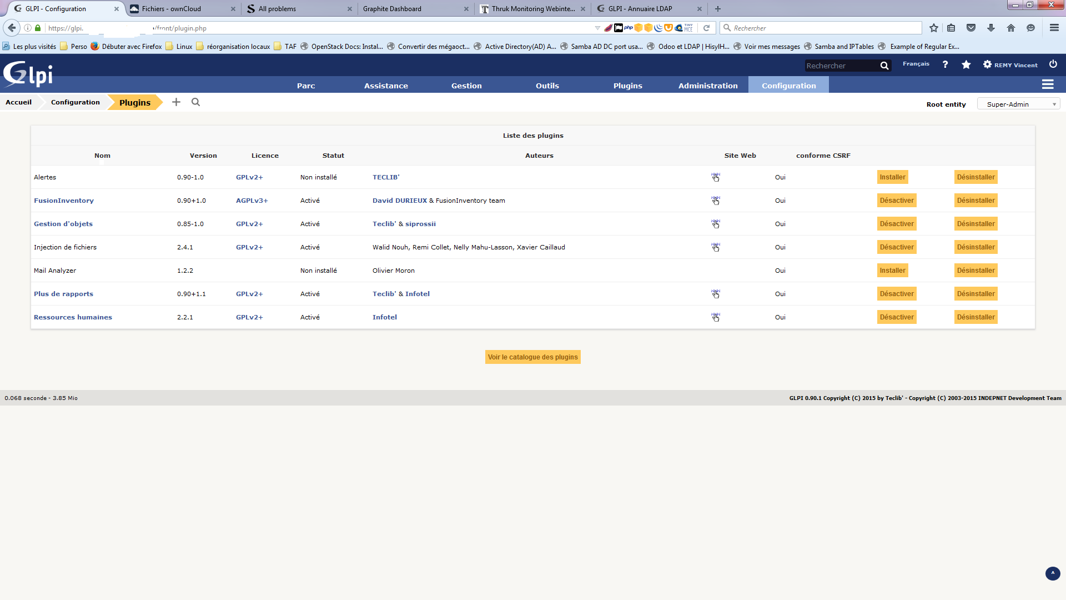Open David DURIEUX author link
1066x600 pixels.
point(400,201)
